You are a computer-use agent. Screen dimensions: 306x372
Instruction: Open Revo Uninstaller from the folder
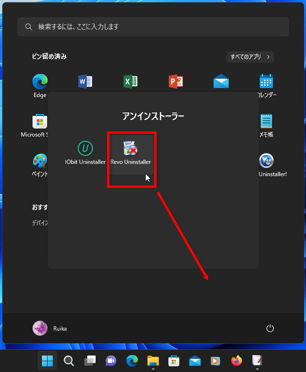(x=131, y=153)
